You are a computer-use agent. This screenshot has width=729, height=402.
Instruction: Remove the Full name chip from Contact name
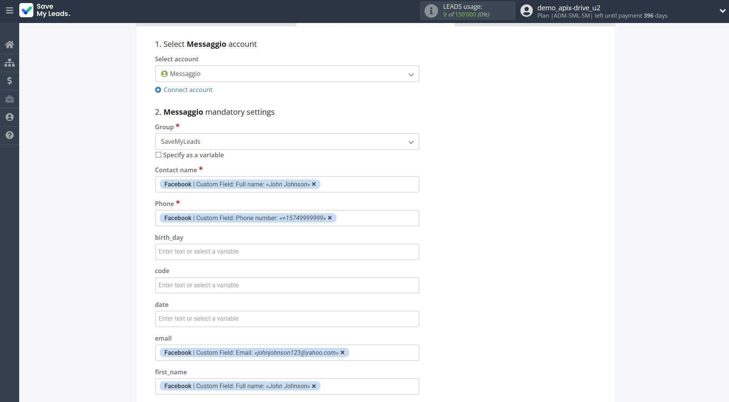coord(314,184)
